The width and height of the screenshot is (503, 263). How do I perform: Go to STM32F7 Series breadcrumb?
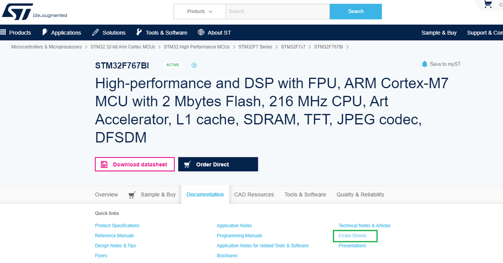pyautogui.click(x=255, y=47)
